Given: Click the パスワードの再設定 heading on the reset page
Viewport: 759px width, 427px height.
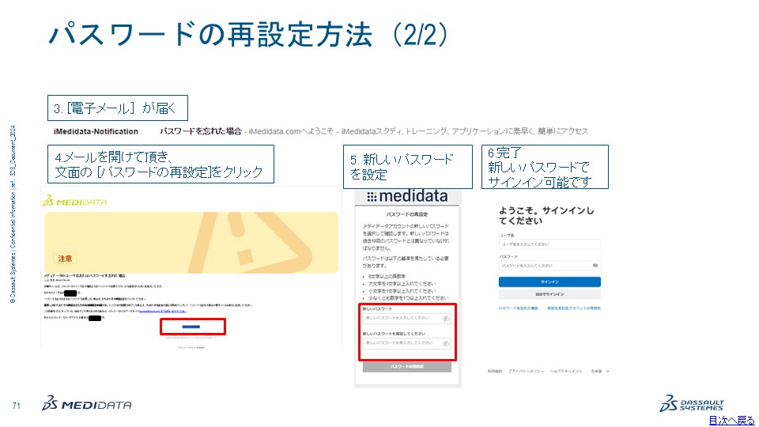Looking at the screenshot, I should 407,214.
